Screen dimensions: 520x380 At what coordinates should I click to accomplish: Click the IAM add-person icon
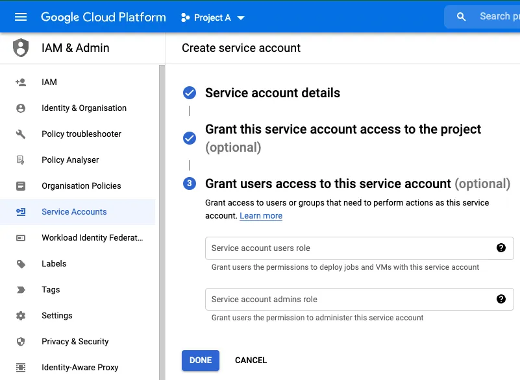click(x=21, y=82)
